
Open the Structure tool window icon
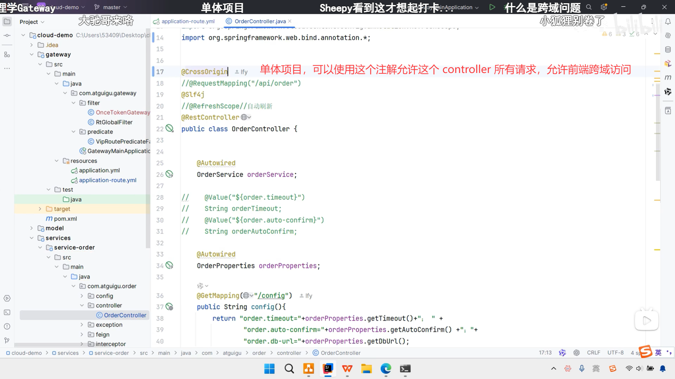[x=7, y=54]
